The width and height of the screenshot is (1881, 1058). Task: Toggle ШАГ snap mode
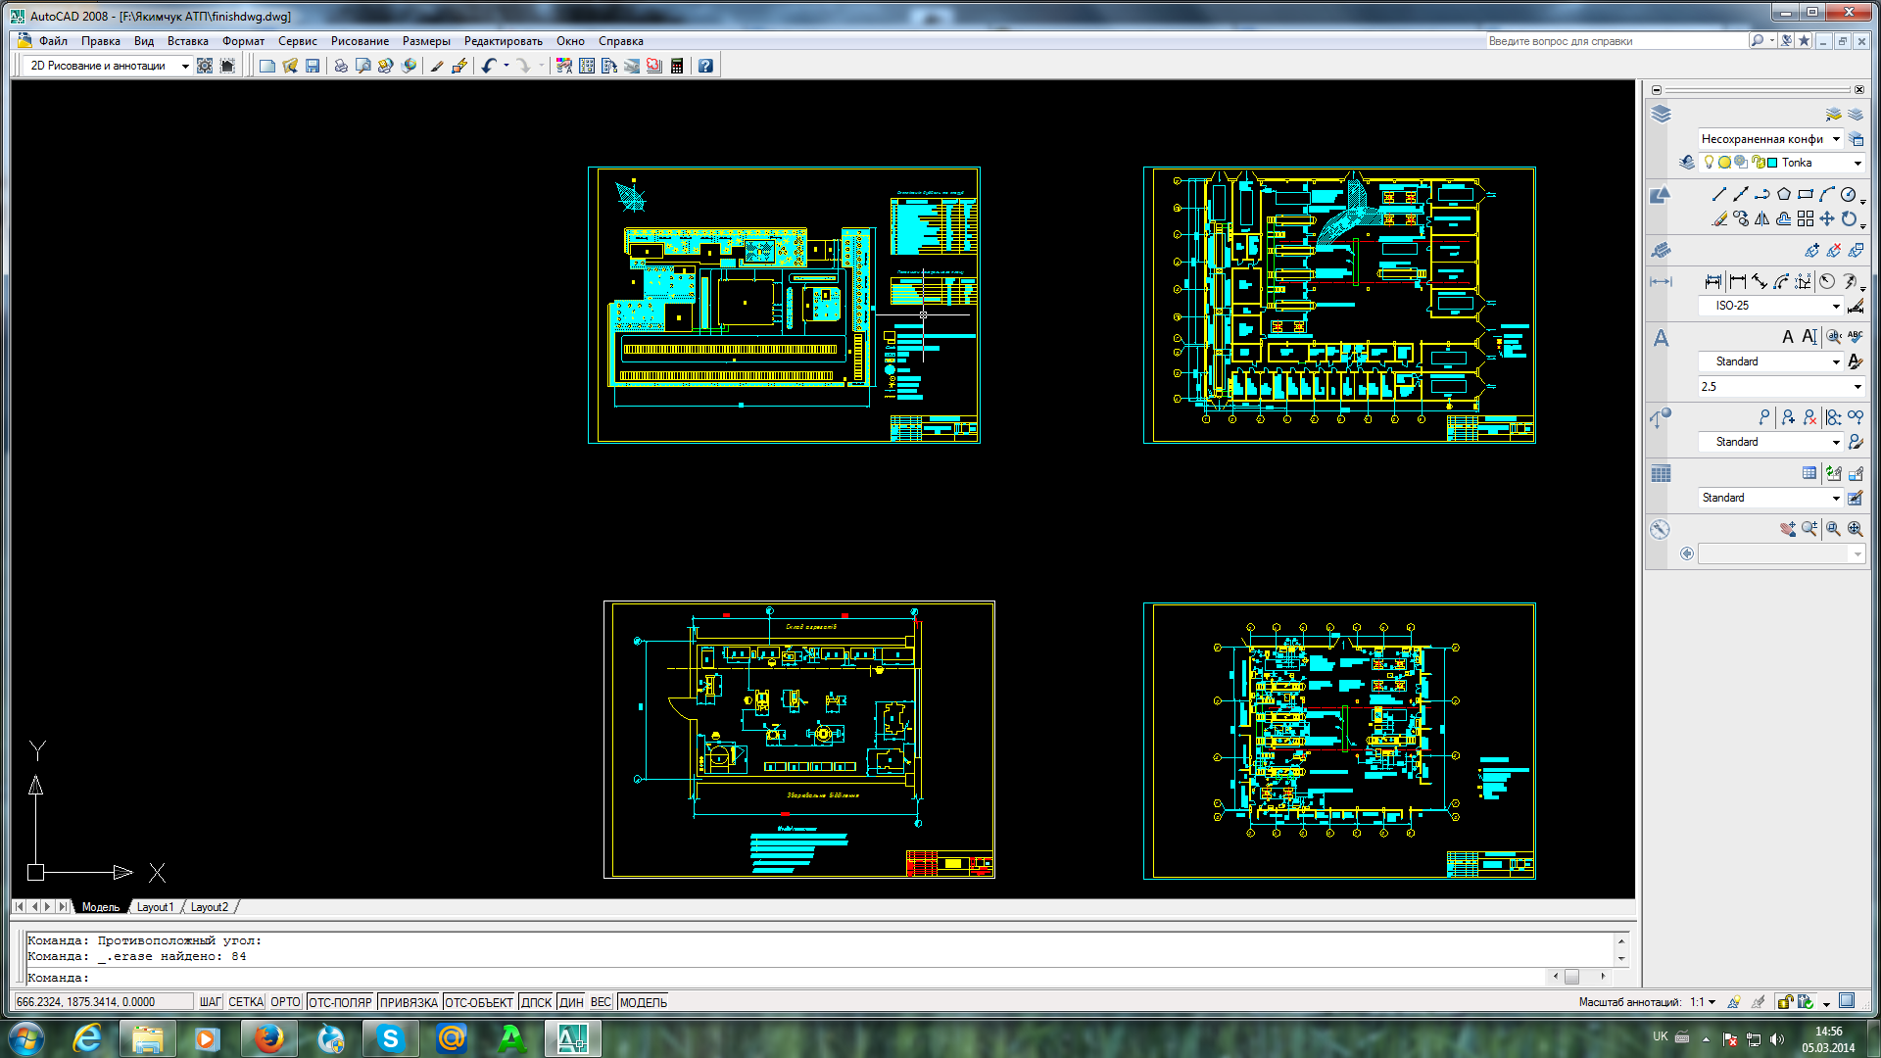tap(210, 1002)
